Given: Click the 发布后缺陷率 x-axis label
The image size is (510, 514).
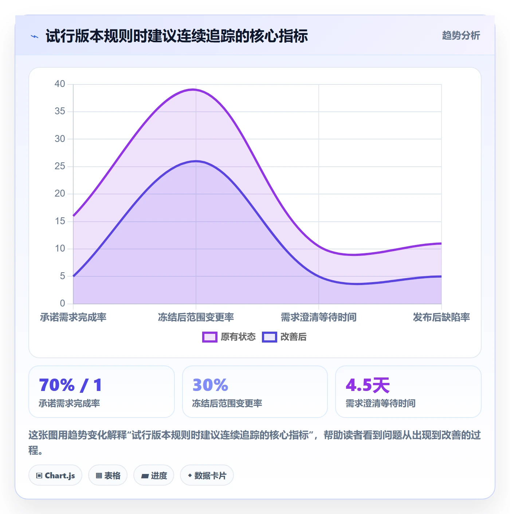Looking at the screenshot, I should pyautogui.click(x=442, y=317).
